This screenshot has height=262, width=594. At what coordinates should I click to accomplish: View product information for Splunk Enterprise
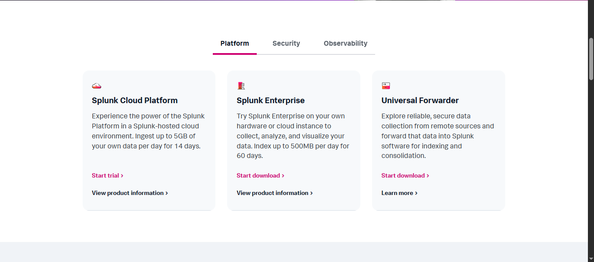pyautogui.click(x=275, y=193)
